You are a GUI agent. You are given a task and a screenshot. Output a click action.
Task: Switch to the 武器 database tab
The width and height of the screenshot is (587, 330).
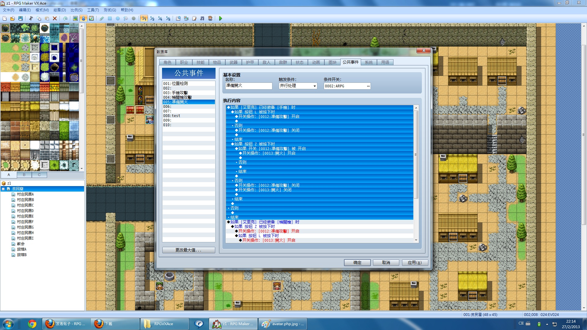(234, 62)
